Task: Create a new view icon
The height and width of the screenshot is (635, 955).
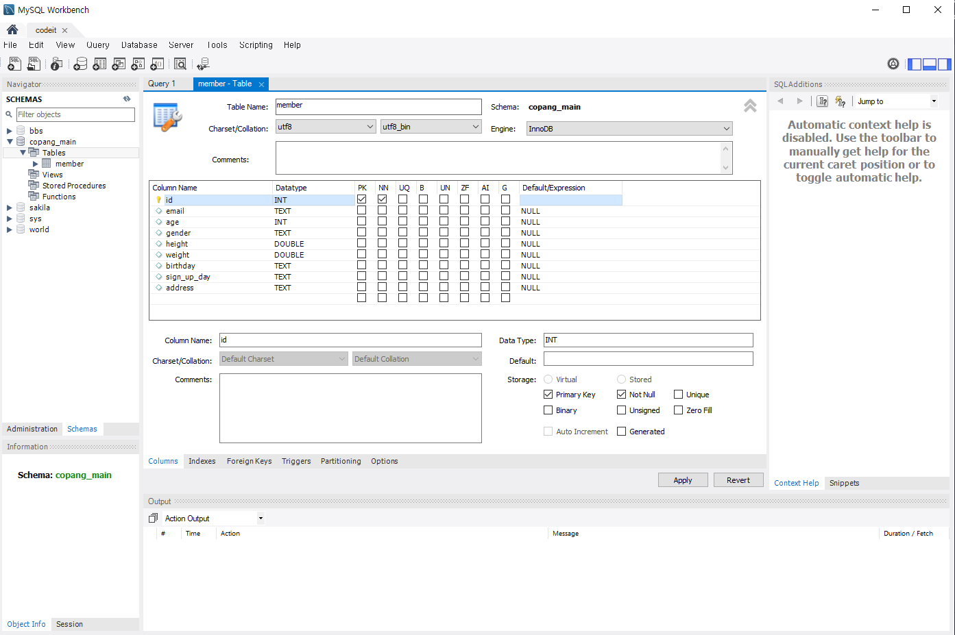Action: [119, 64]
